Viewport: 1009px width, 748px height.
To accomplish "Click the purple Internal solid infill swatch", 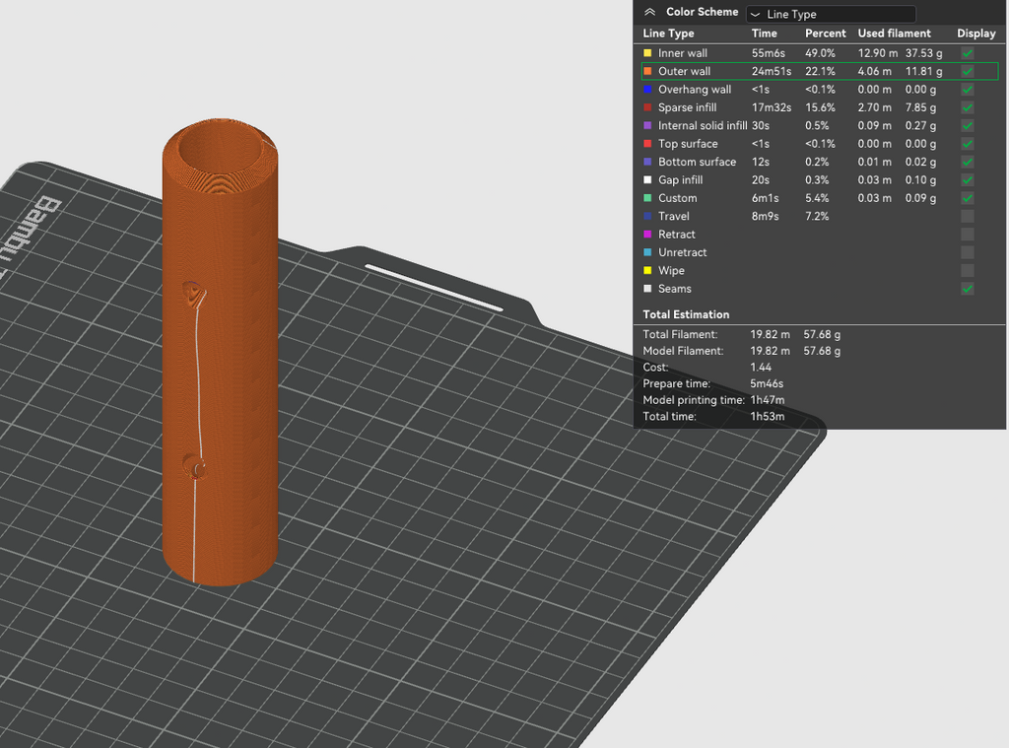I will click(647, 125).
